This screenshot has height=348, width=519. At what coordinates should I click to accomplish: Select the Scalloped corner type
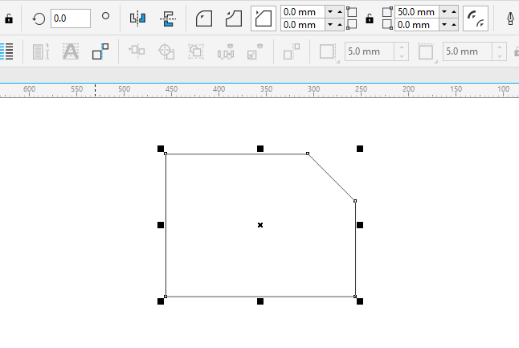[233, 18]
